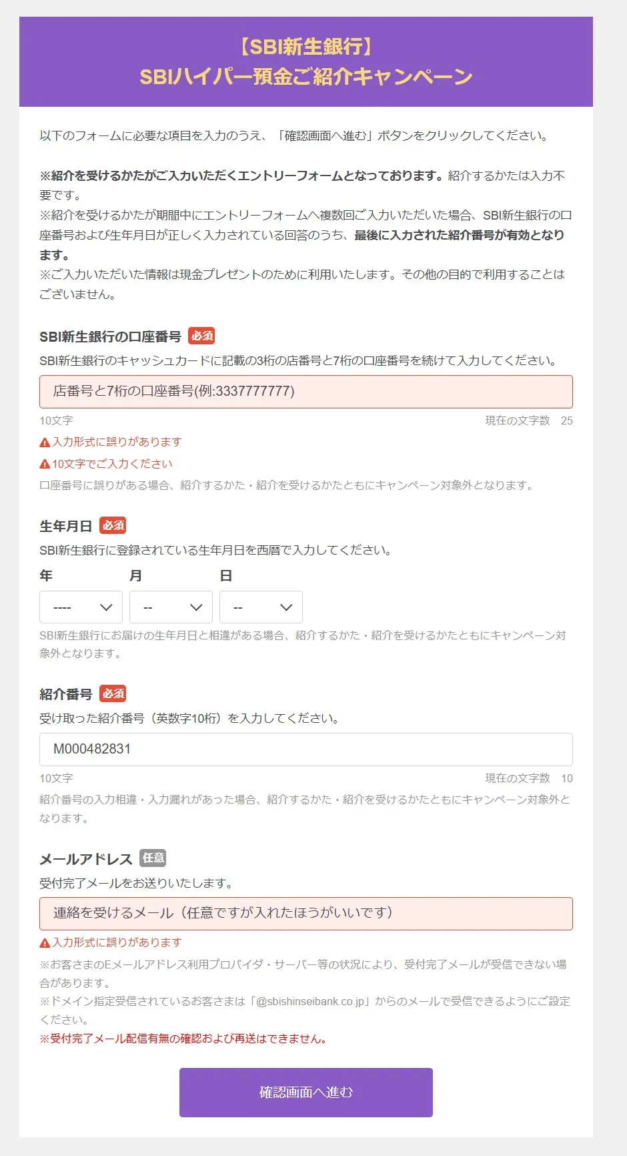Click the 確認画面へ進む button

pyautogui.click(x=306, y=1093)
